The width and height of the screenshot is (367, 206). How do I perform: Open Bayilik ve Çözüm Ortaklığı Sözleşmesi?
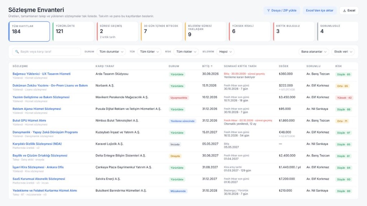[x=40, y=156]
